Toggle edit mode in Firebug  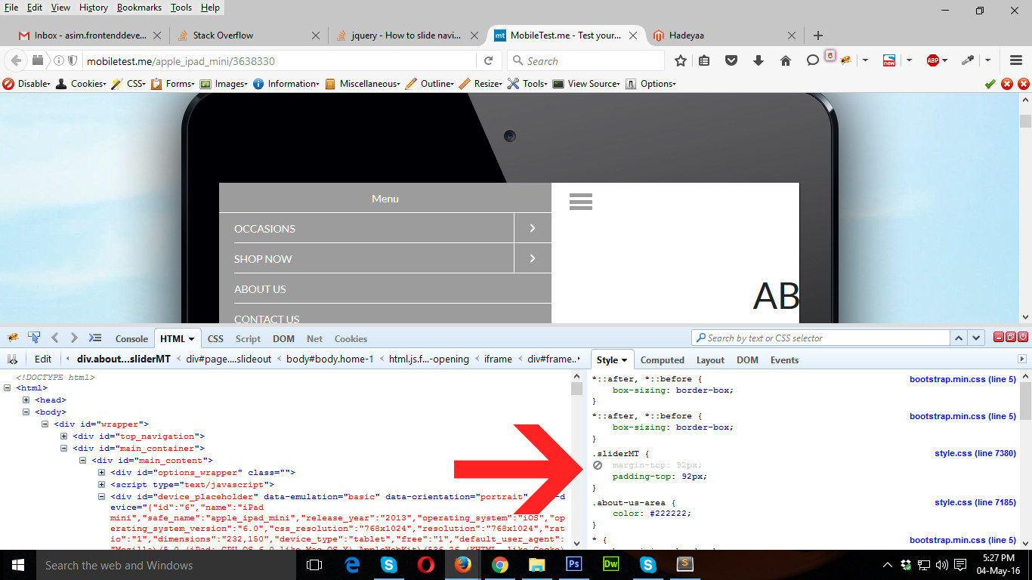click(x=42, y=359)
